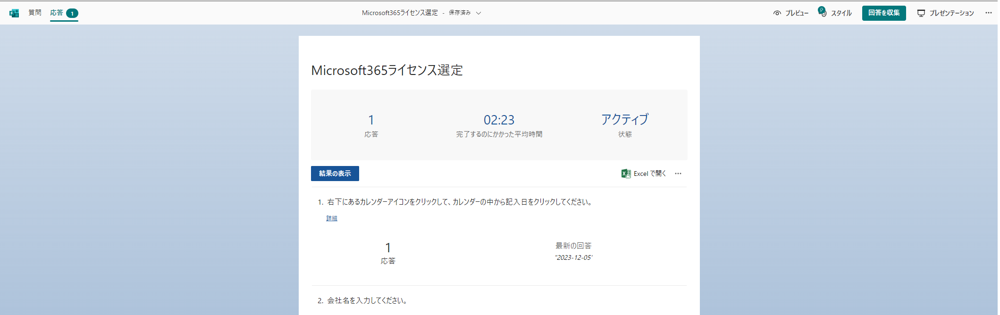1000x315 pixels.
Task: Open the スタイル palette icon
Action: 823,12
